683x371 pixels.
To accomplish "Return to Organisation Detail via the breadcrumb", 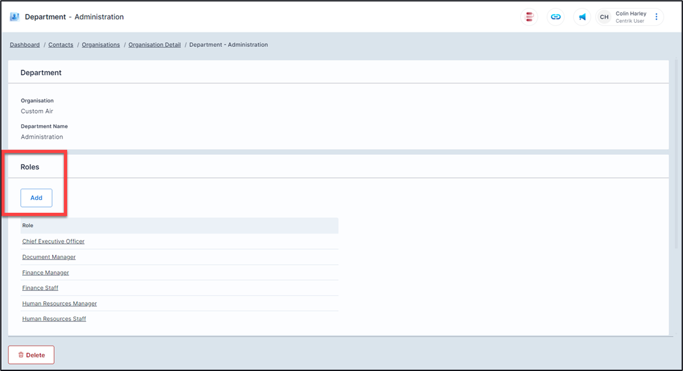I will (154, 45).
